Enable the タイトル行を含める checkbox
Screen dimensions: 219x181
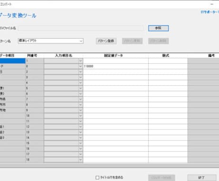[x=98, y=178]
